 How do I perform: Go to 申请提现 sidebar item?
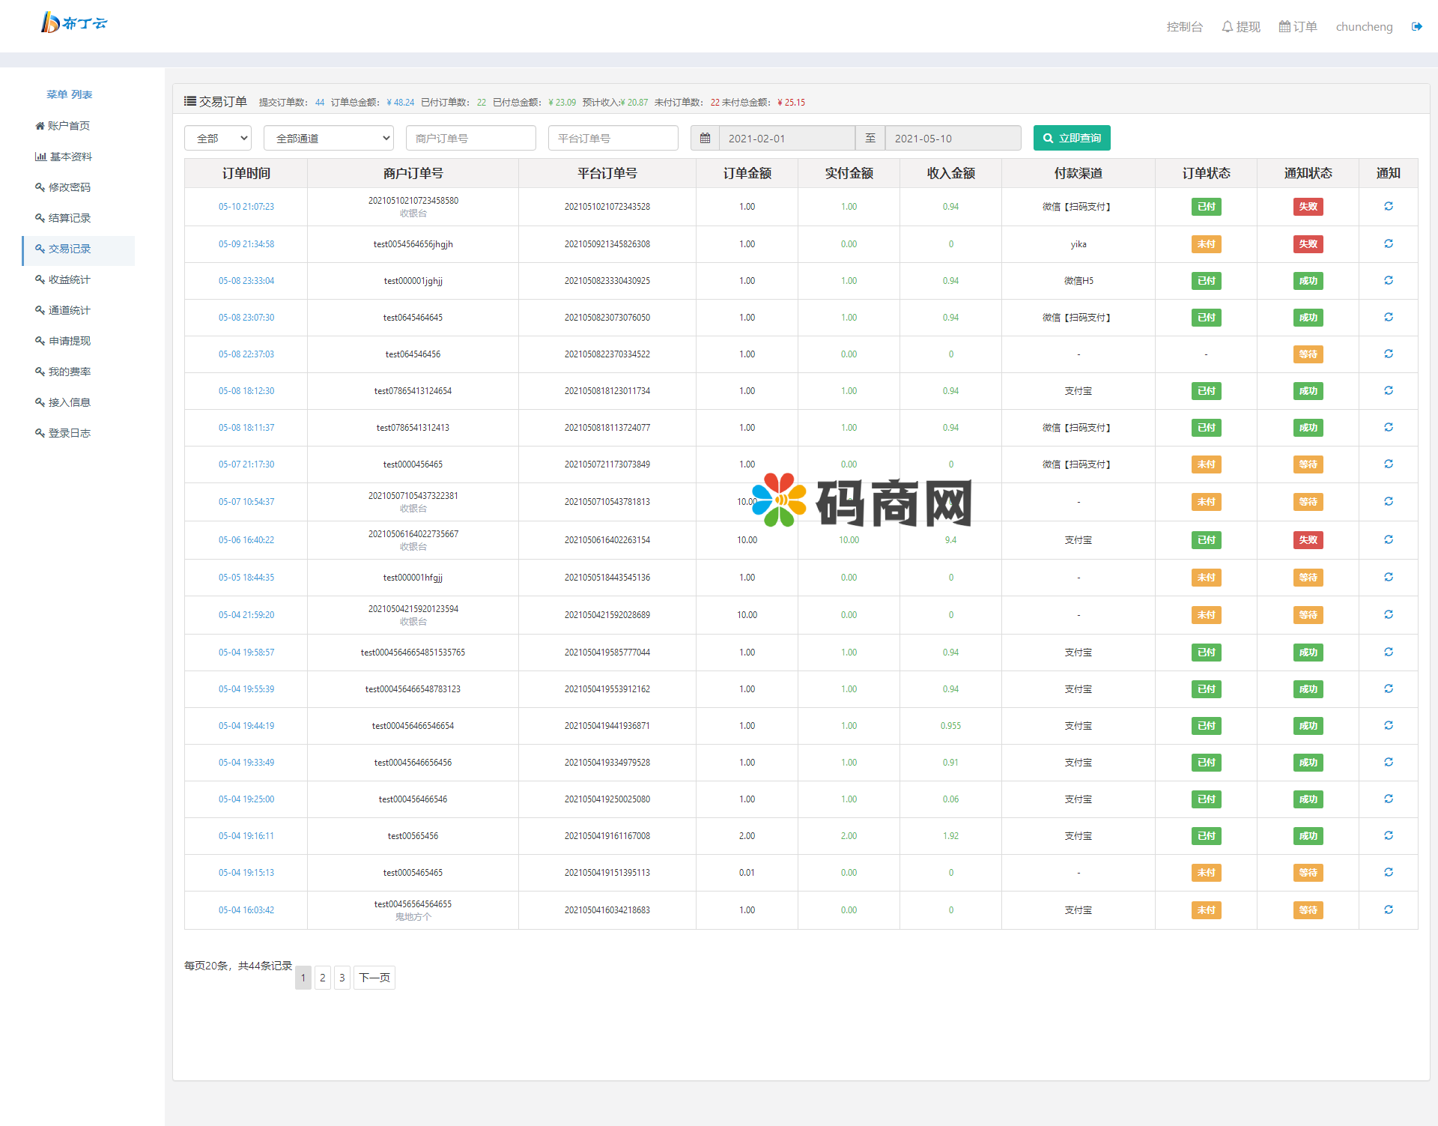click(70, 341)
